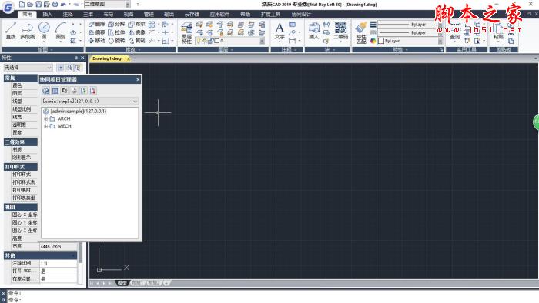Open the workspace dropdown (二维草图)

(107, 5)
